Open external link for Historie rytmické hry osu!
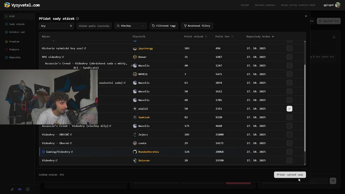The height and width of the screenshot is (194, 345). point(85,48)
